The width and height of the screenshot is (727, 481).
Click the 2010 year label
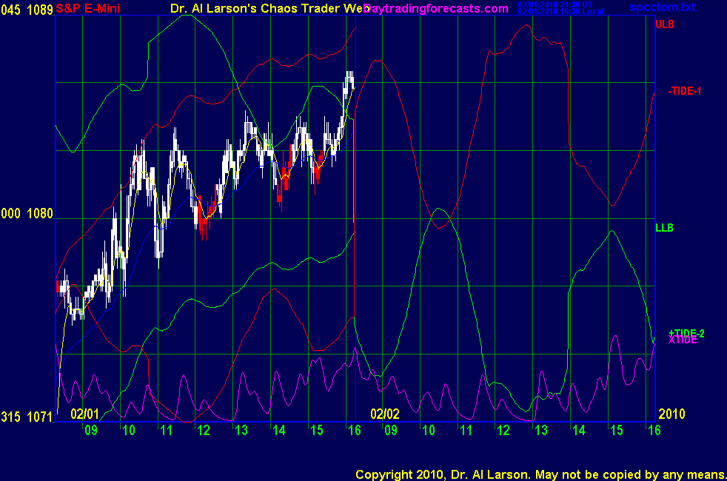pyautogui.click(x=671, y=414)
